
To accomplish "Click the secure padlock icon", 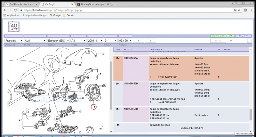I will click(21, 10).
